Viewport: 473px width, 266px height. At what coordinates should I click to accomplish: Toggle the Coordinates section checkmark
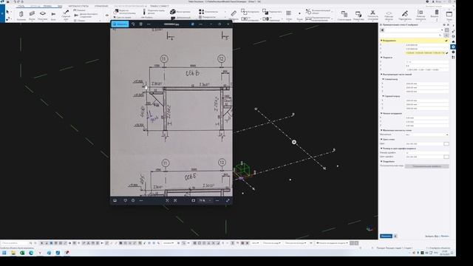pos(446,41)
